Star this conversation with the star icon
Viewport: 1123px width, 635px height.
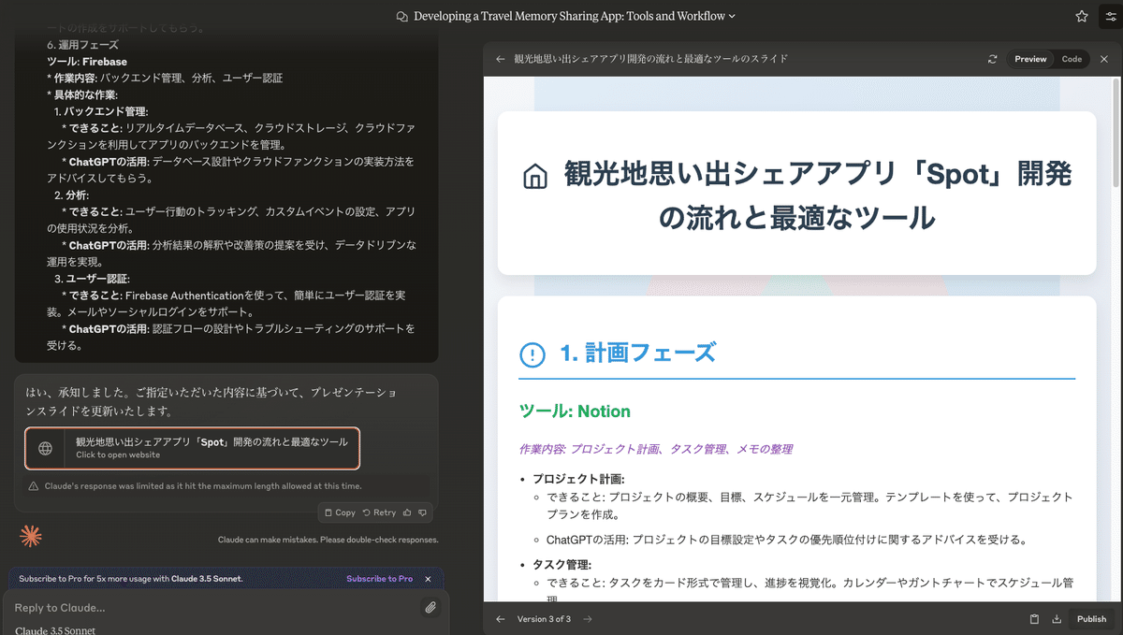[x=1082, y=16]
